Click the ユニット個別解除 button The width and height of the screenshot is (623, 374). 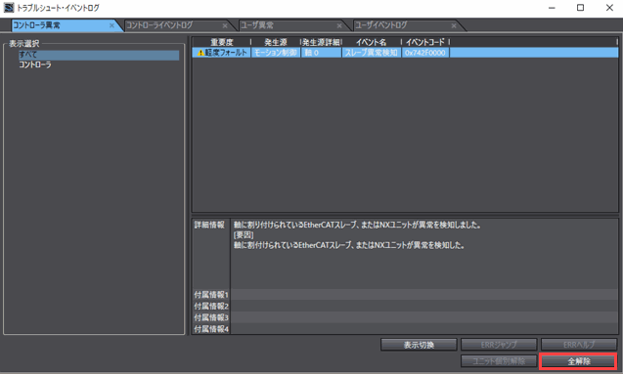tap(499, 361)
